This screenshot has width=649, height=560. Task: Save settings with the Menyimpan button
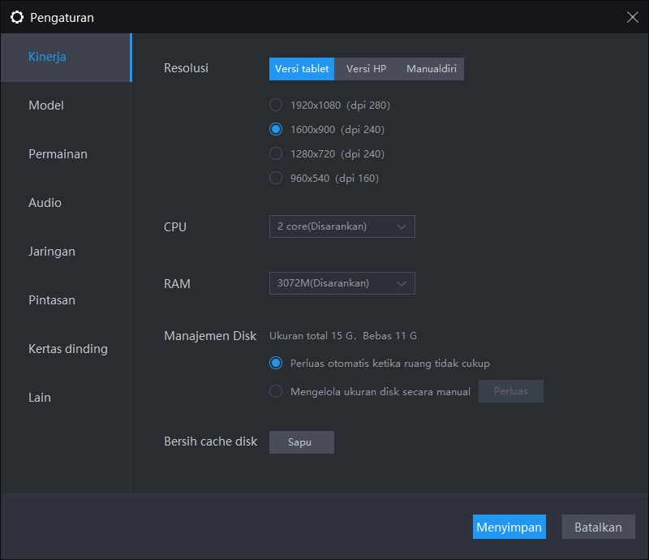tap(509, 527)
